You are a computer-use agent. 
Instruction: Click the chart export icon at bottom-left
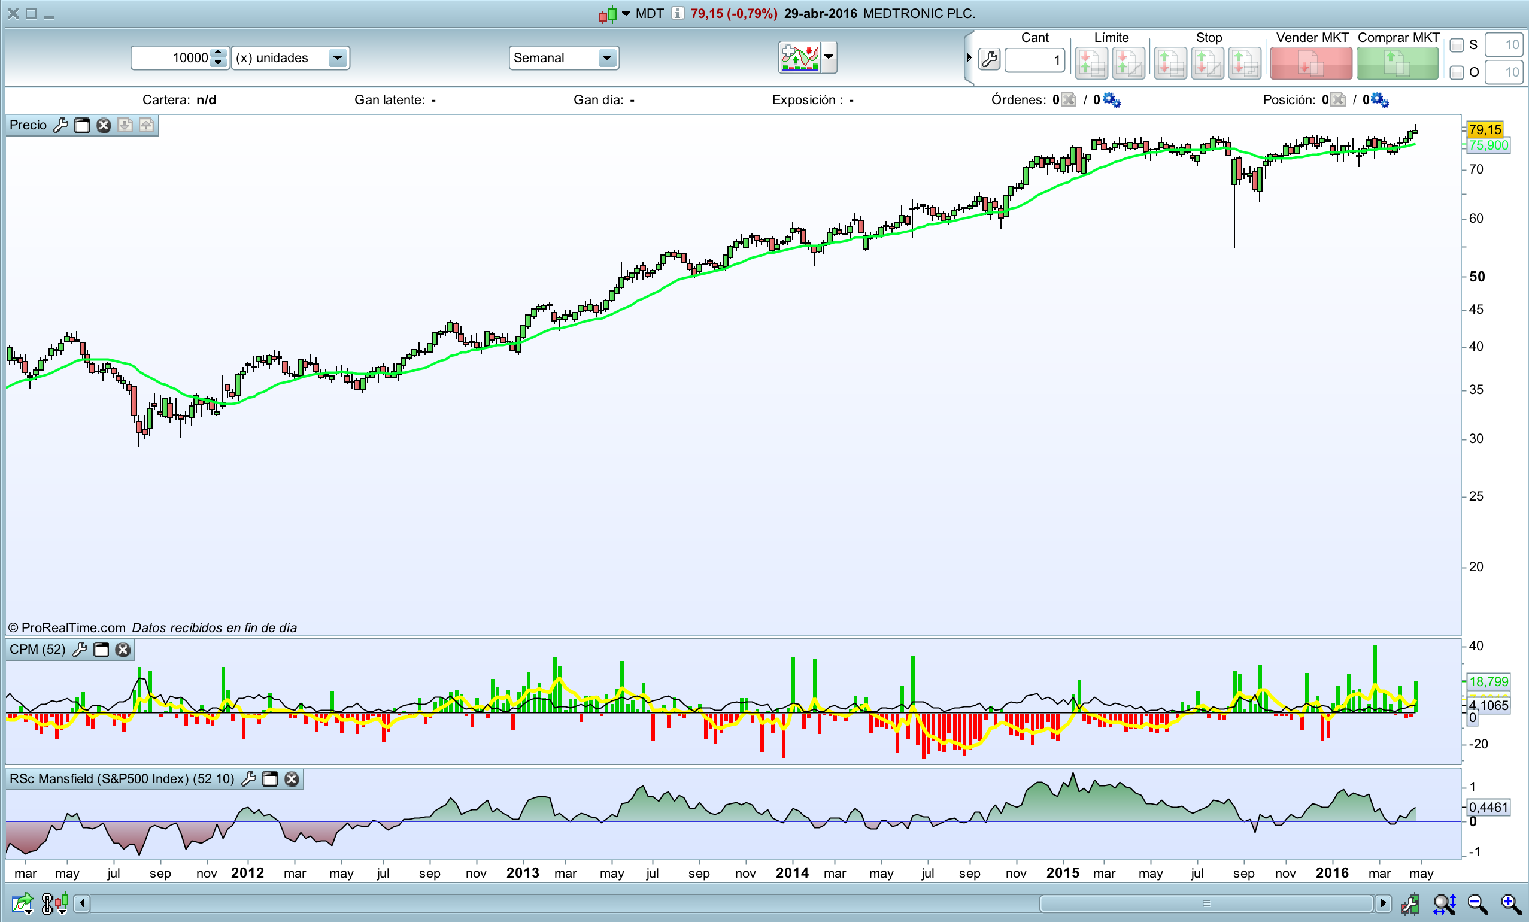click(x=22, y=903)
